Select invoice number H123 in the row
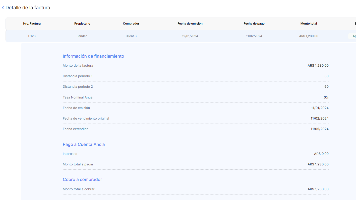This screenshot has width=356, height=200. (32, 36)
